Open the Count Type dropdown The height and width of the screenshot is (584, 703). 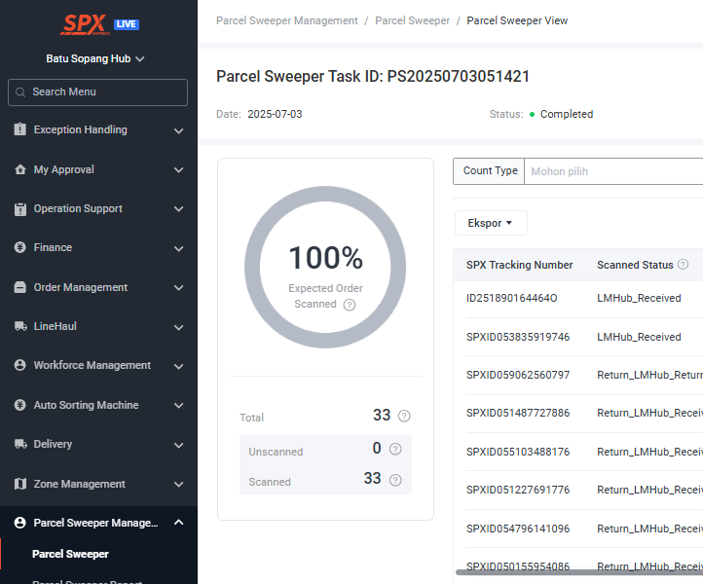[613, 171]
